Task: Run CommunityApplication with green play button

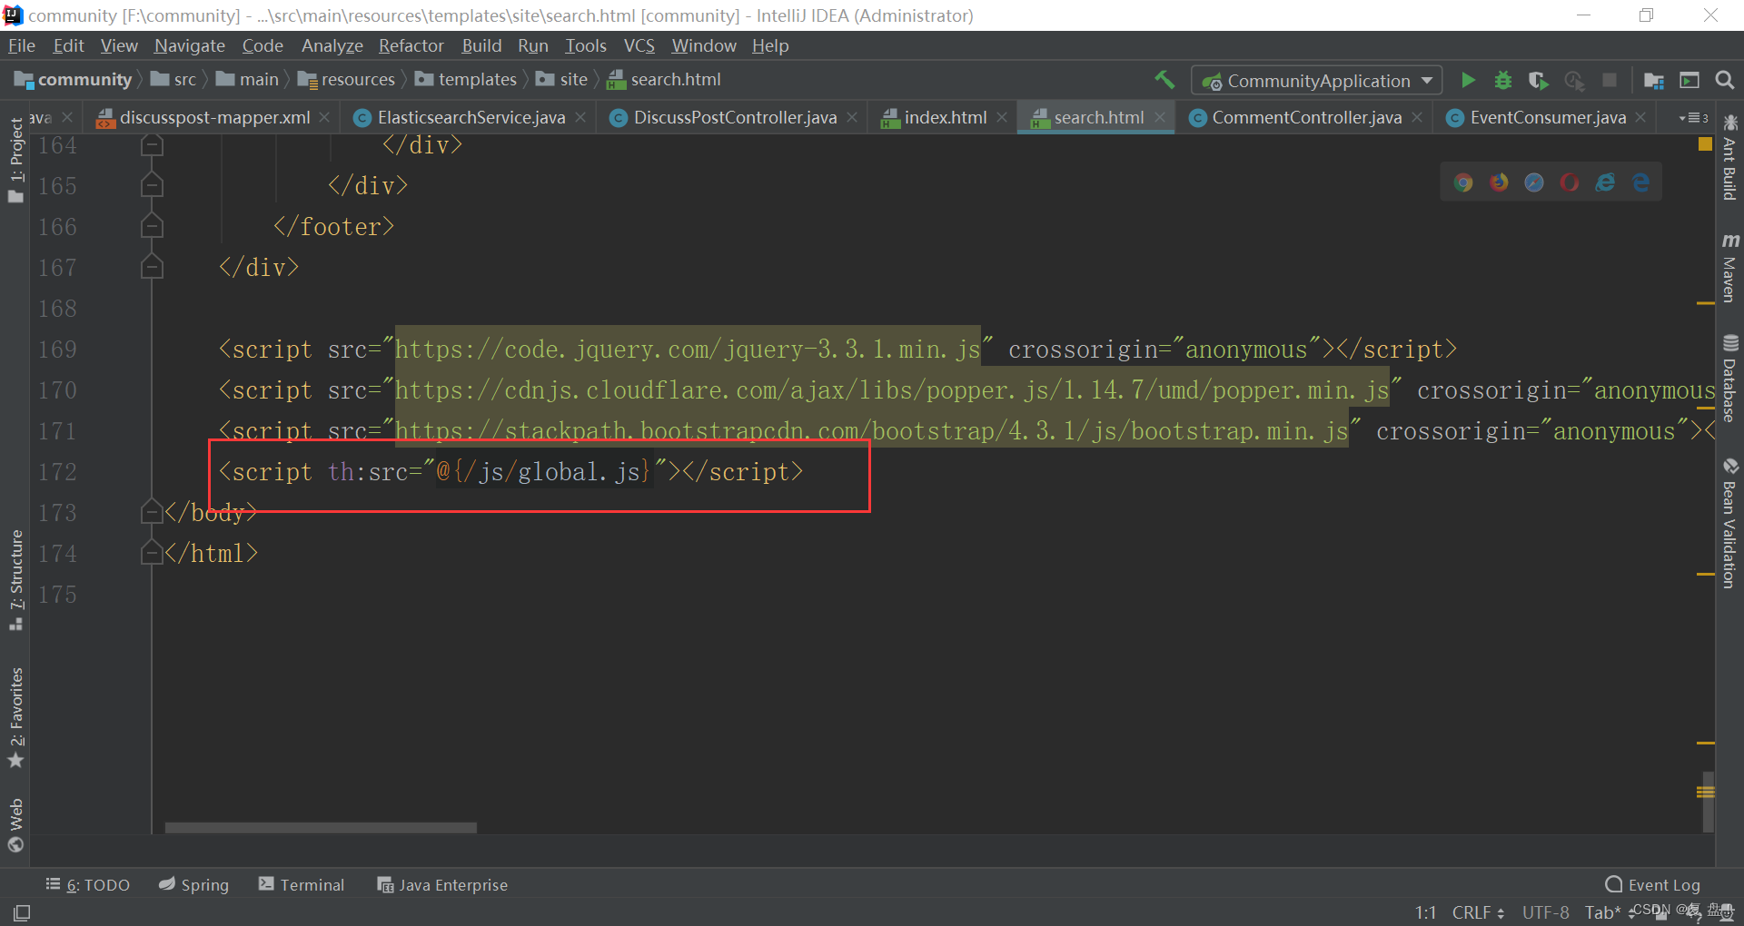Action: tap(1468, 80)
